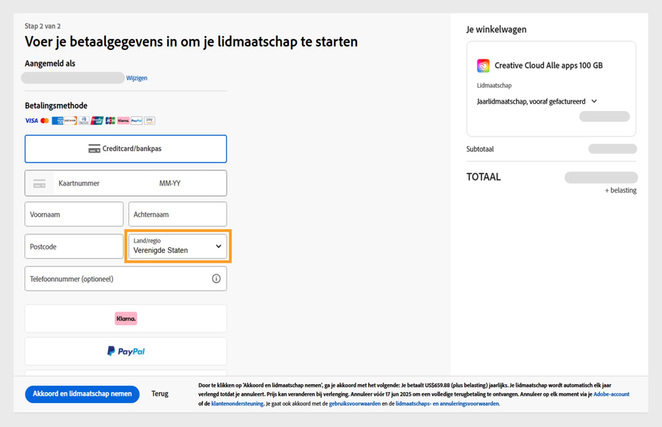662x427 pixels.
Task: Open lidmaatschaps- en annuleringsvoorwaarden link
Action: pyautogui.click(x=447, y=404)
